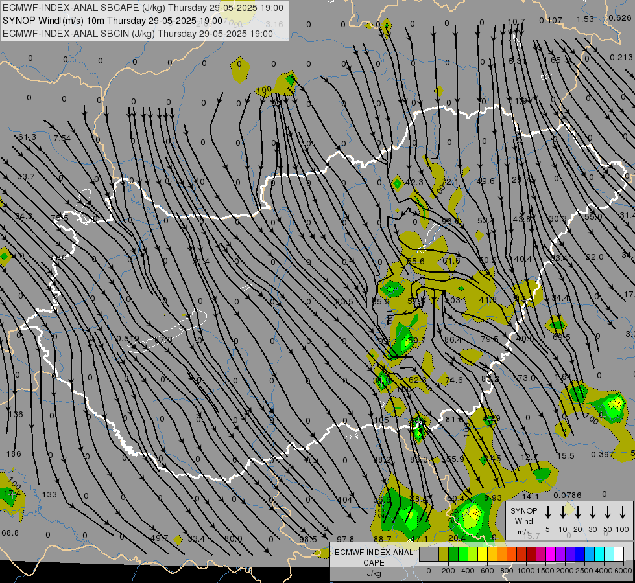Click the map value 49.6

pyautogui.click(x=485, y=181)
